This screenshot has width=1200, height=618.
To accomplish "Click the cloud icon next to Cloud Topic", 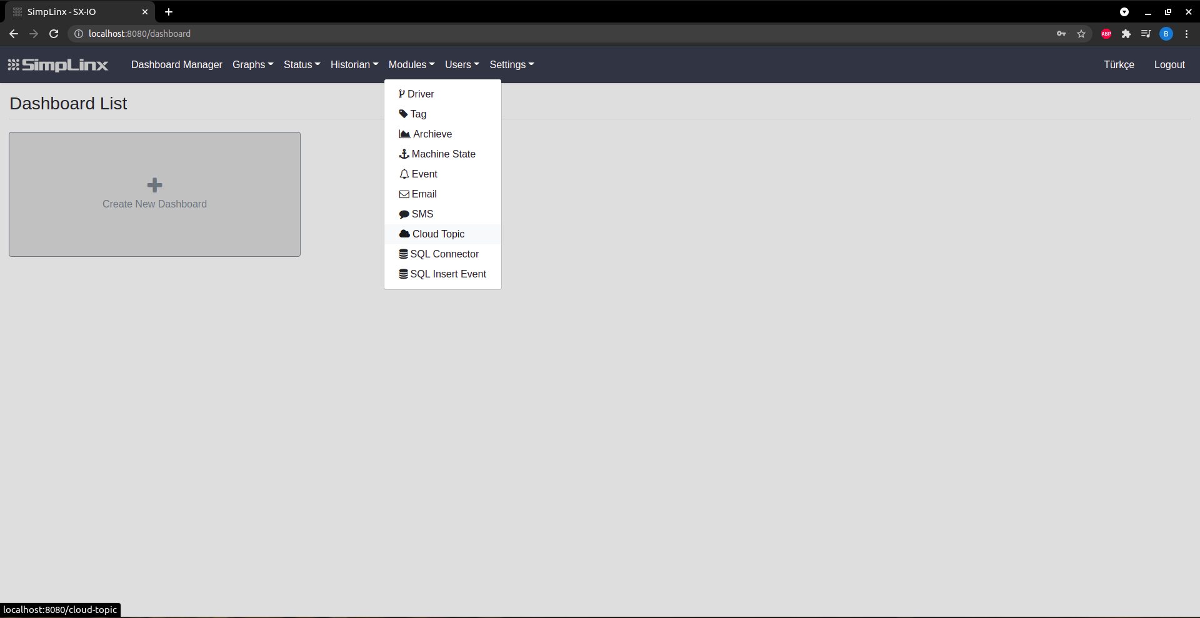I will pos(403,234).
